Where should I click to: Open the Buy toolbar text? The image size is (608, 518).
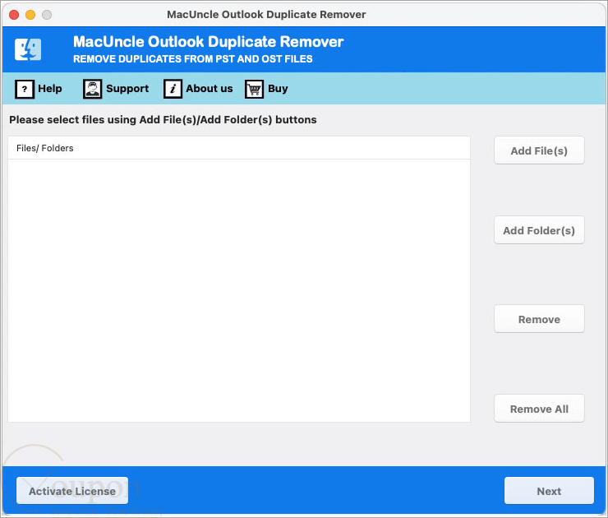click(278, 89)
